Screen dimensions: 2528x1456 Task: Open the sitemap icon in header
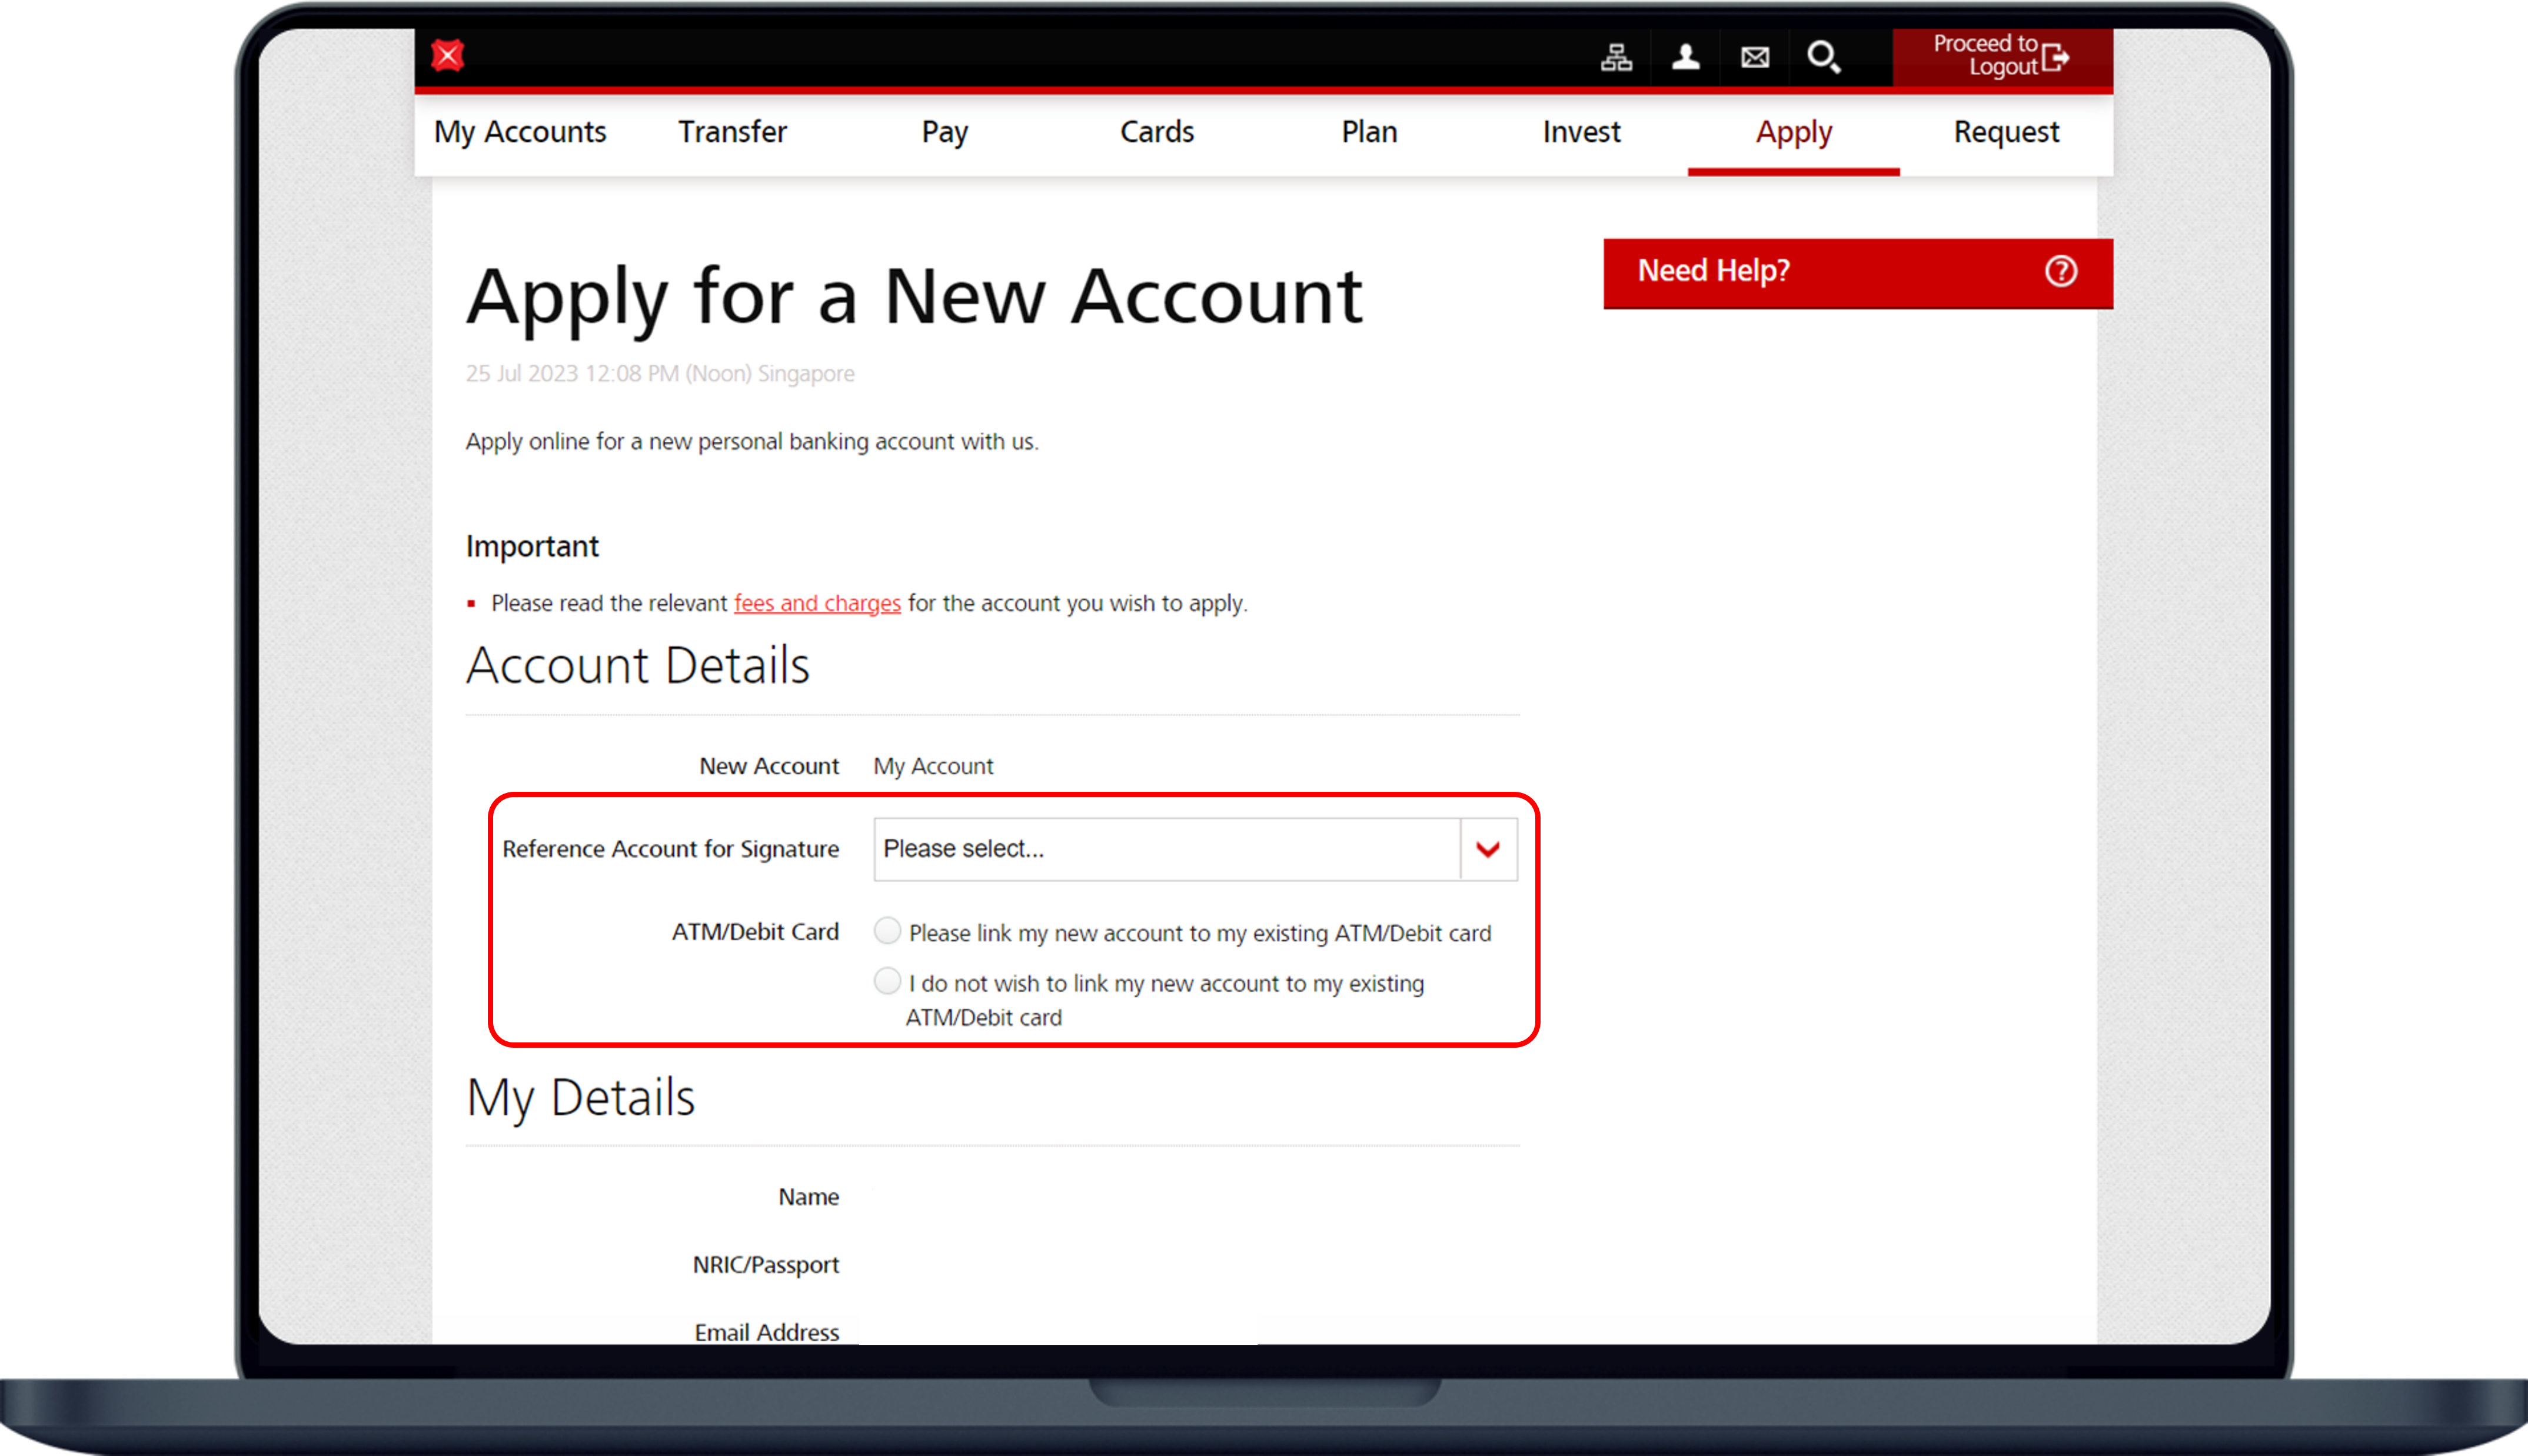(x=1616, y=57)
